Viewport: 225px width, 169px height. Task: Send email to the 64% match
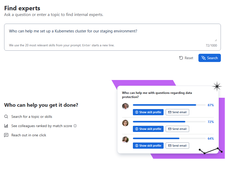click(177, 146)
